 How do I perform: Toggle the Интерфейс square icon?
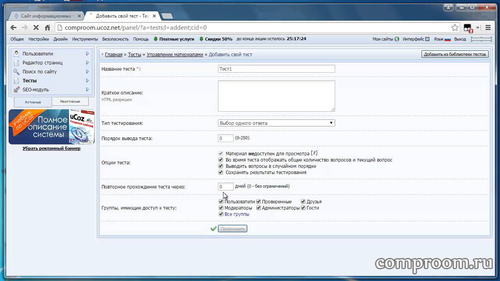pos(427,39)
